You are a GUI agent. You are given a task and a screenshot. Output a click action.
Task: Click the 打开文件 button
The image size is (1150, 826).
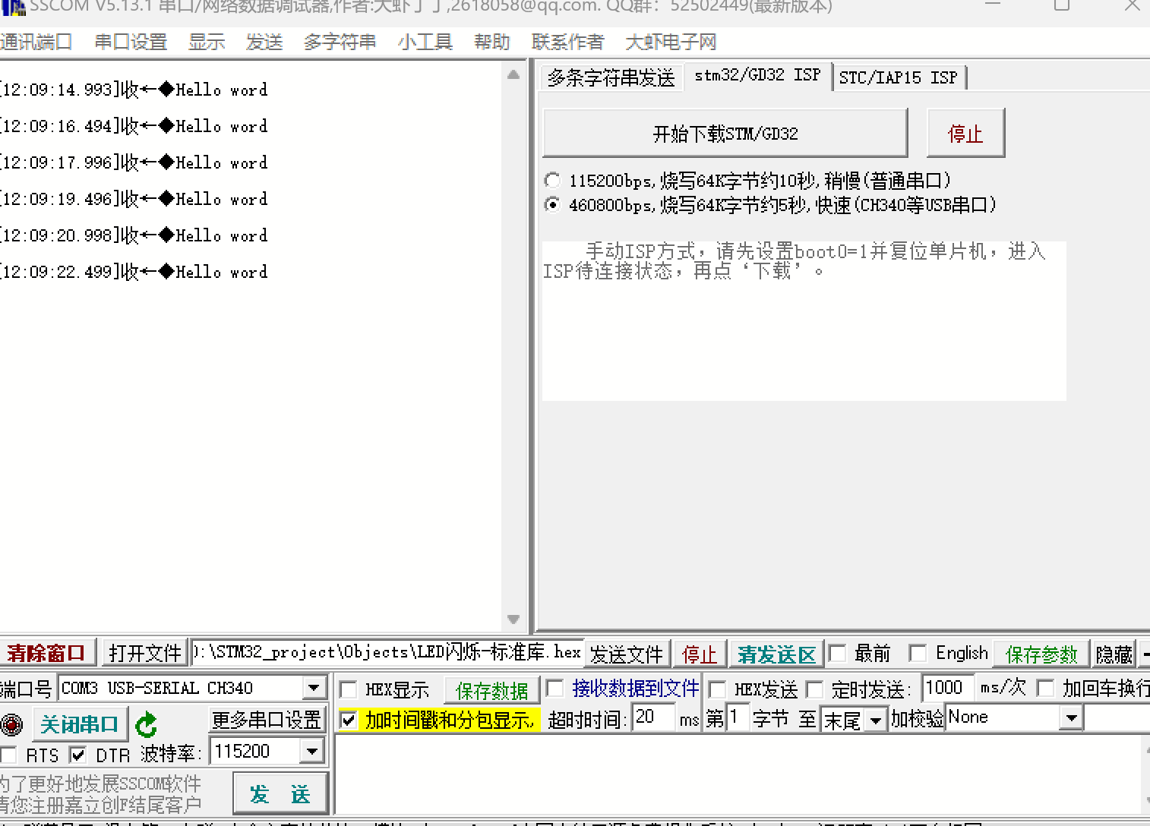click(x=144, y=653)
